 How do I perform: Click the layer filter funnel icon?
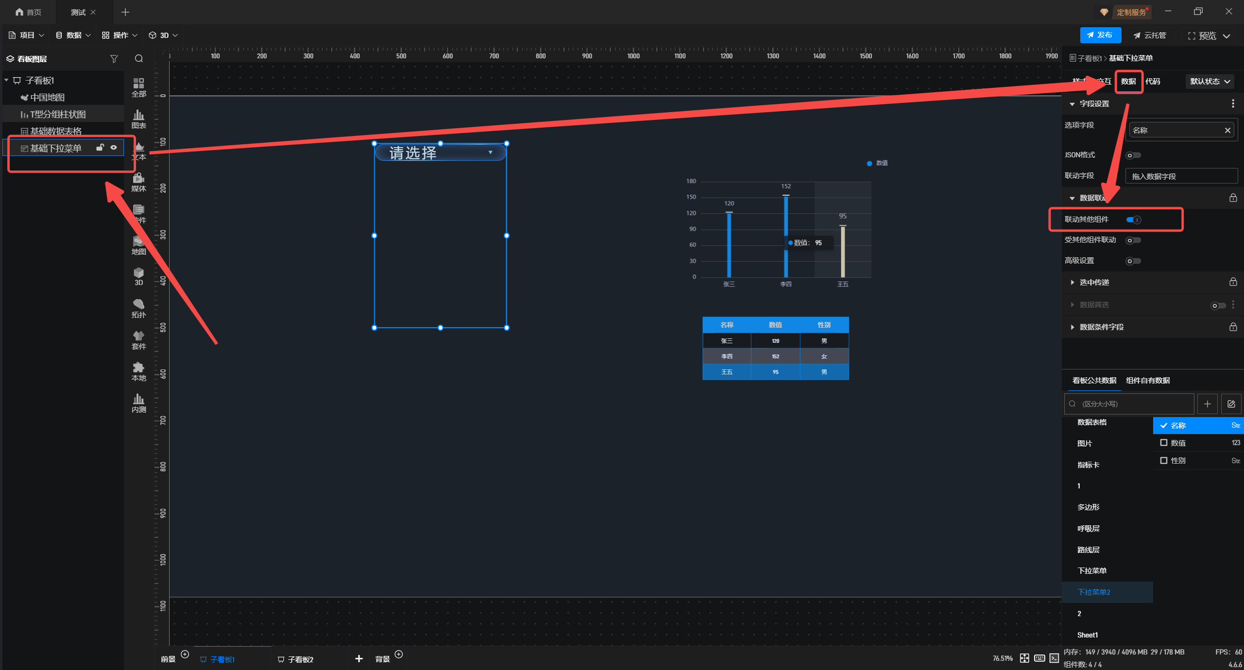click(114, 59)
